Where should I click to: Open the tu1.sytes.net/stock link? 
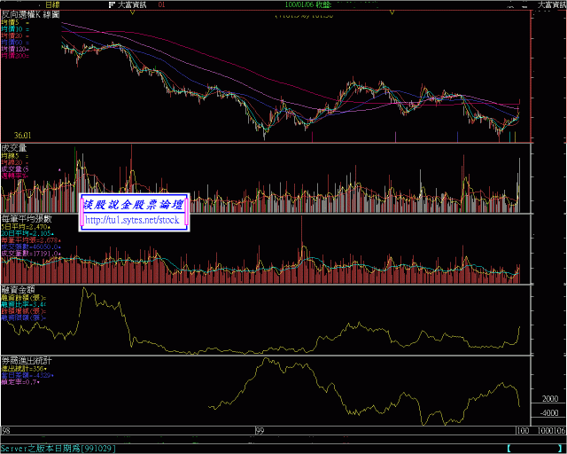click(132, 220)
